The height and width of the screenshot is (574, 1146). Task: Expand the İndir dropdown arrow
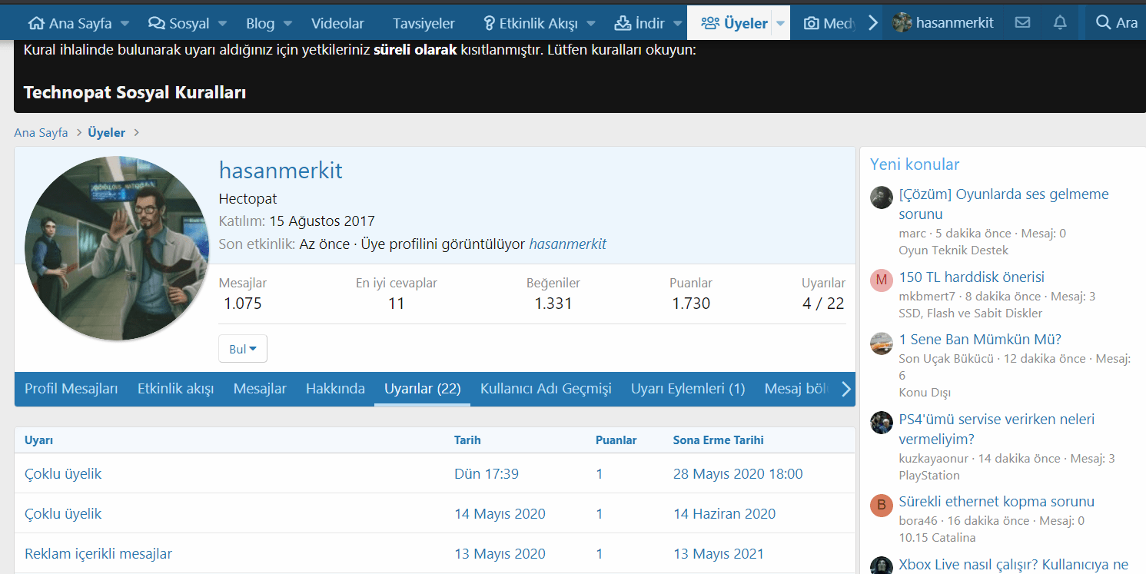point(678,24)
